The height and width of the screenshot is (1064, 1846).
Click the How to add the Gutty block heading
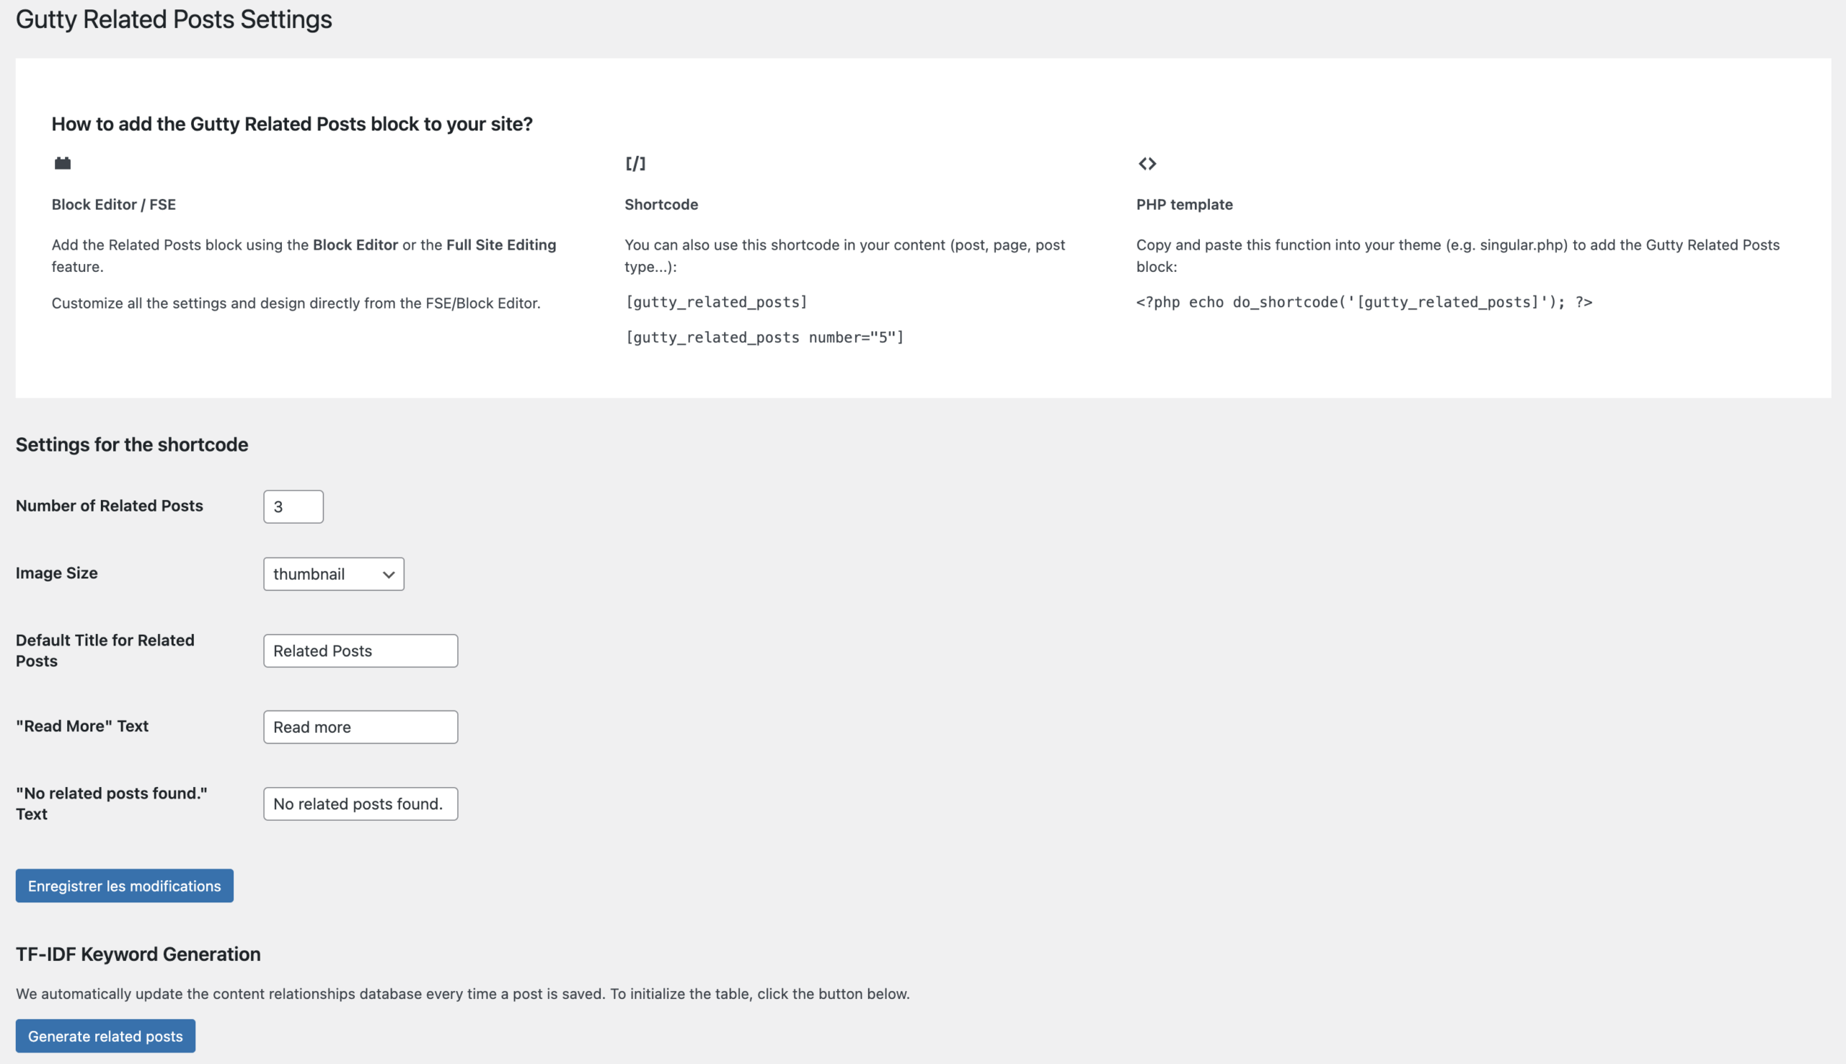[292, 124]
